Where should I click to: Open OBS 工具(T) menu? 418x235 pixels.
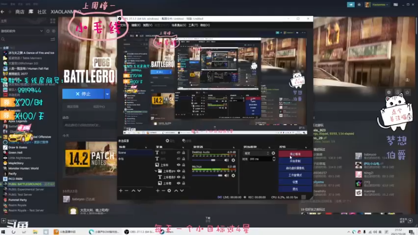(193, 25)
